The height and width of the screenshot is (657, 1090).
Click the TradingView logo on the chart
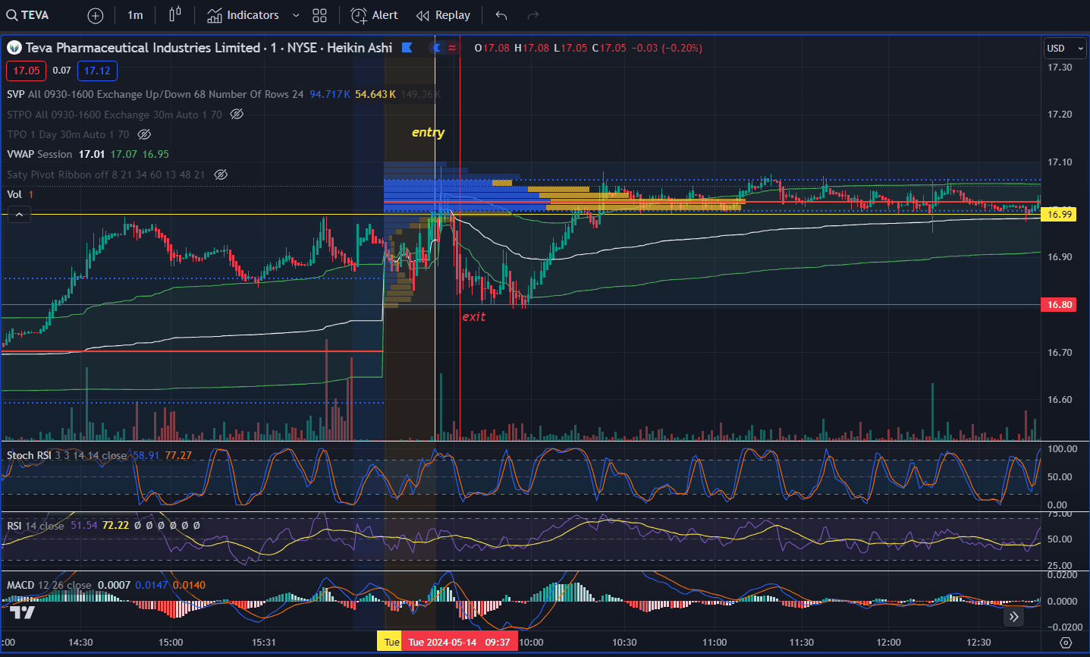click(22, 612)
